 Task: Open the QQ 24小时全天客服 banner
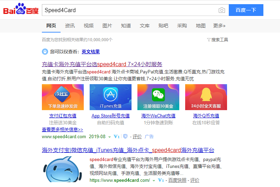pyautogui.click(x=206, y=97)
